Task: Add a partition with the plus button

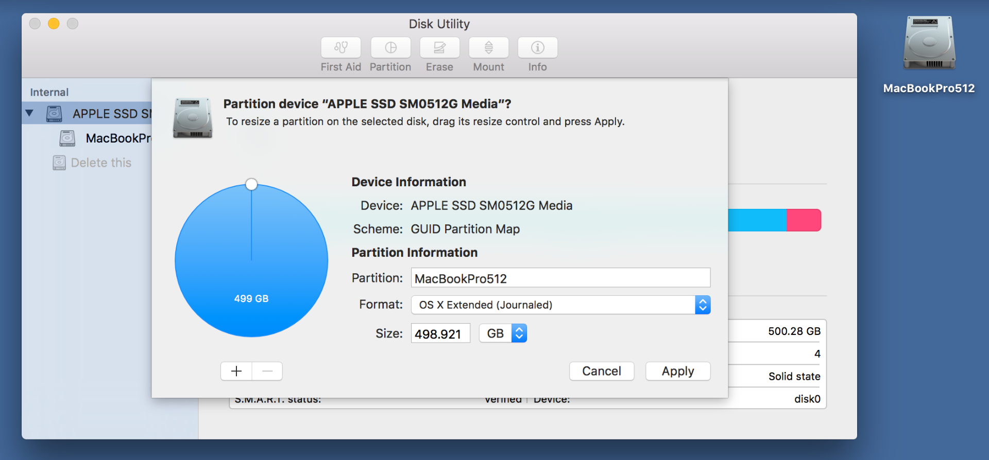Action: pos(236,371)
